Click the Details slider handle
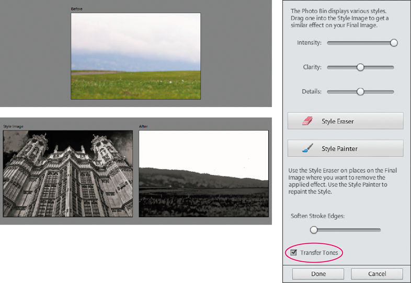The height and width of the screenshot is (283, 411). pyautogui.click(x=360, y=91)
